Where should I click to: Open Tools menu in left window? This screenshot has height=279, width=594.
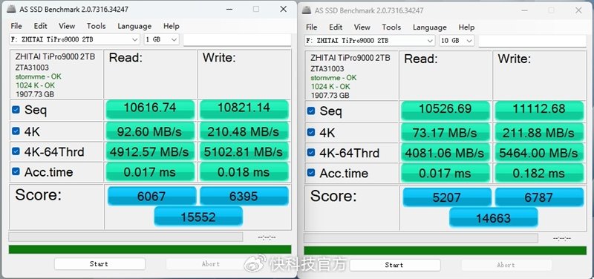tap(96, 26)
